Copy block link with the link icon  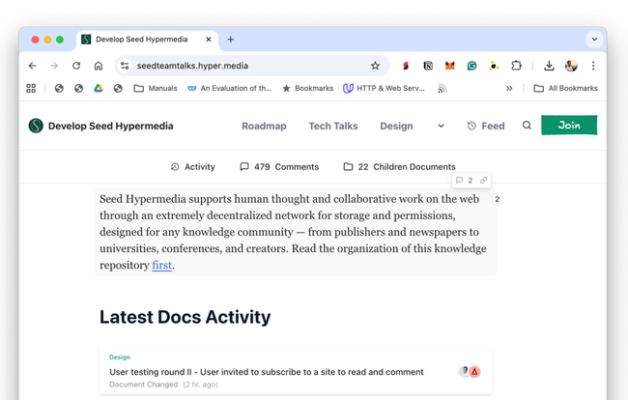click(483, 181)
